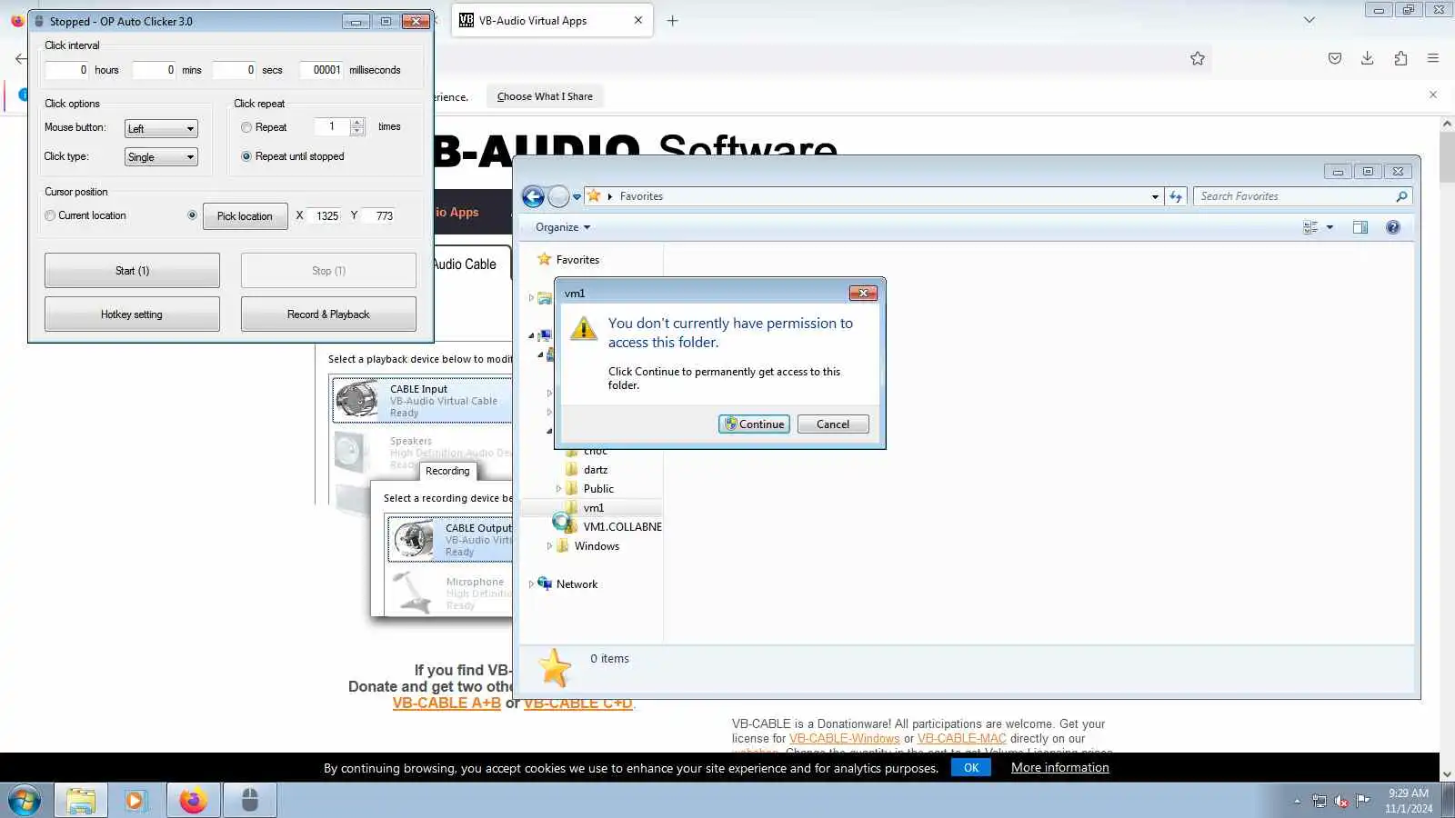
Task: Refresh the Explorer Favorites address bar
Action: [x=1176, y=196]
